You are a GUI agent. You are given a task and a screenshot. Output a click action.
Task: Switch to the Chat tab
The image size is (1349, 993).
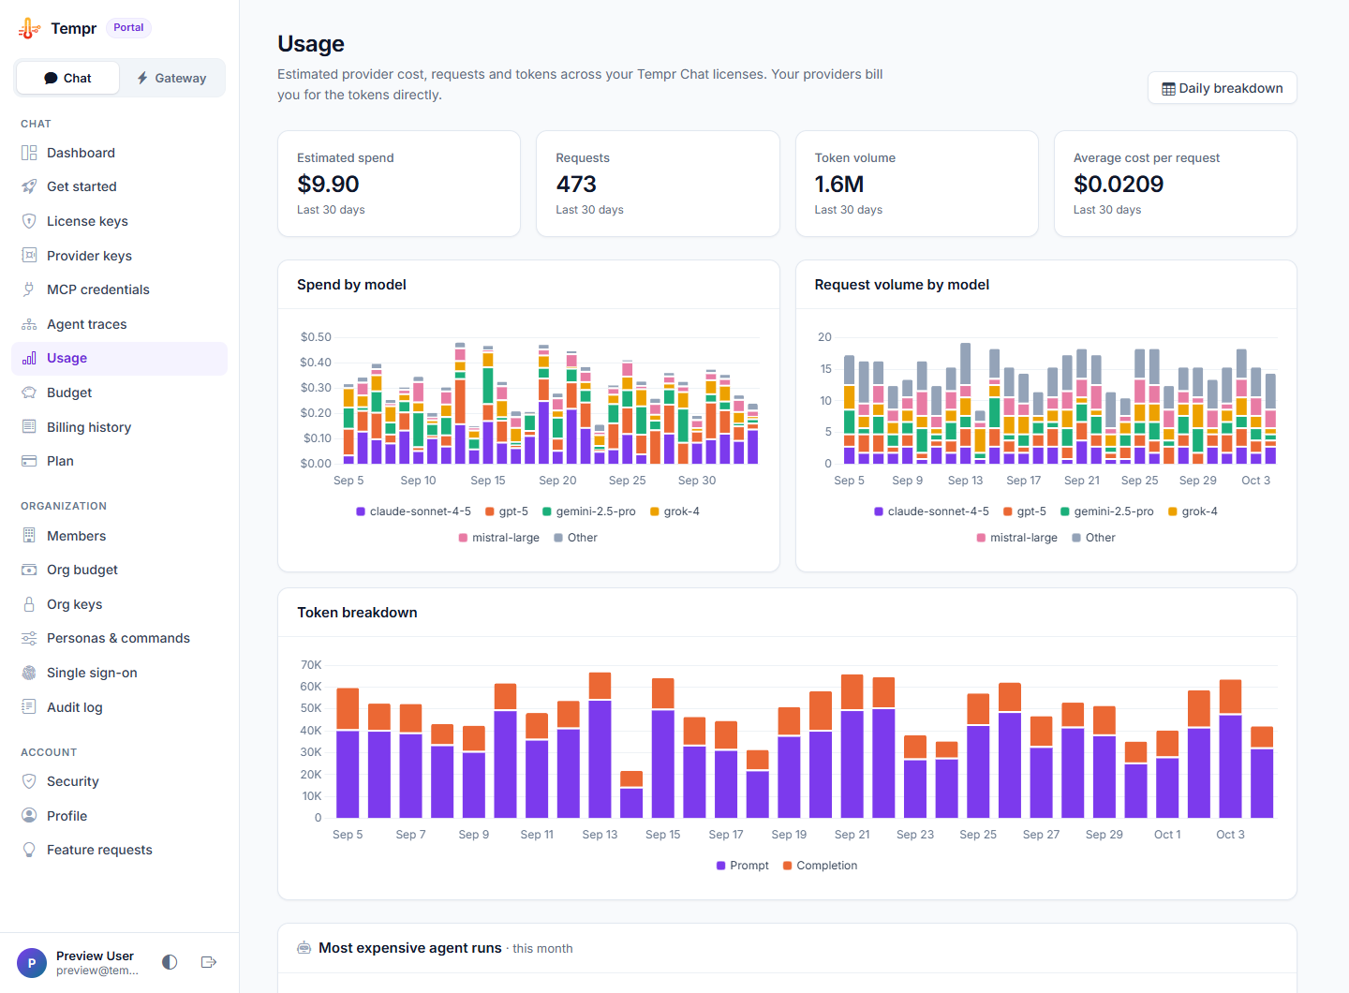pos(67,78)
